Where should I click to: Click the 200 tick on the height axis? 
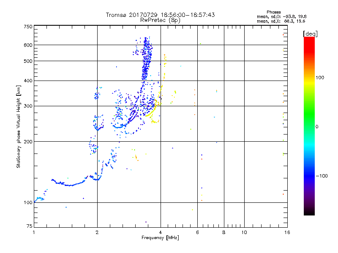tap(28, 142)
